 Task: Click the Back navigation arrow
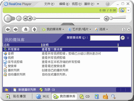[x=8, y=30]
